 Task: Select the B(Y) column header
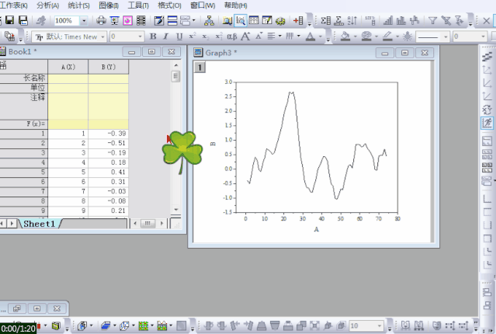[x=108, y=68]
